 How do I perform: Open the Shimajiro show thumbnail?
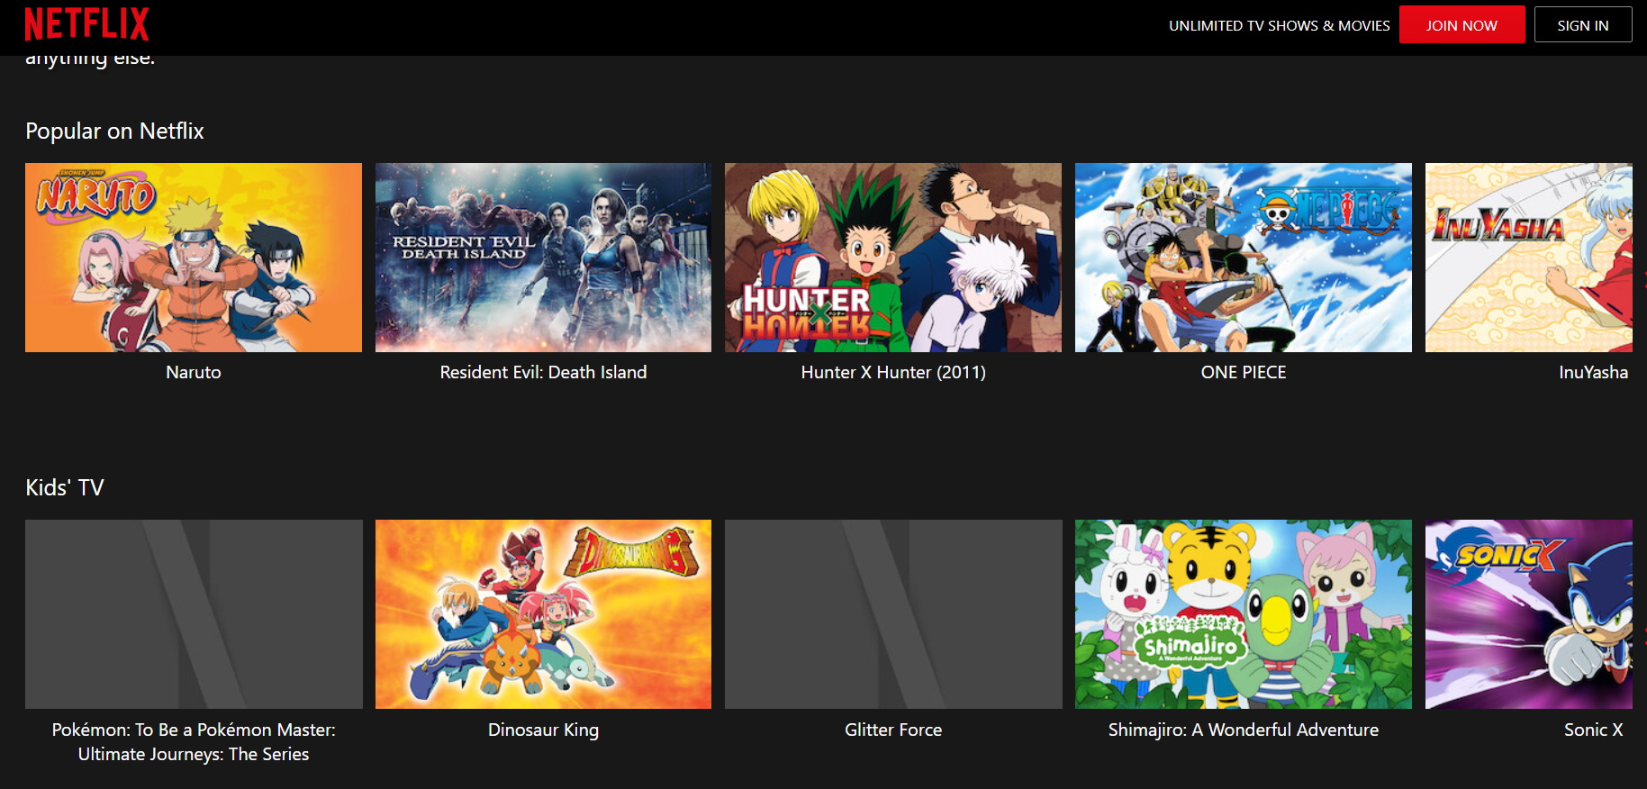tap(1243, 614)
